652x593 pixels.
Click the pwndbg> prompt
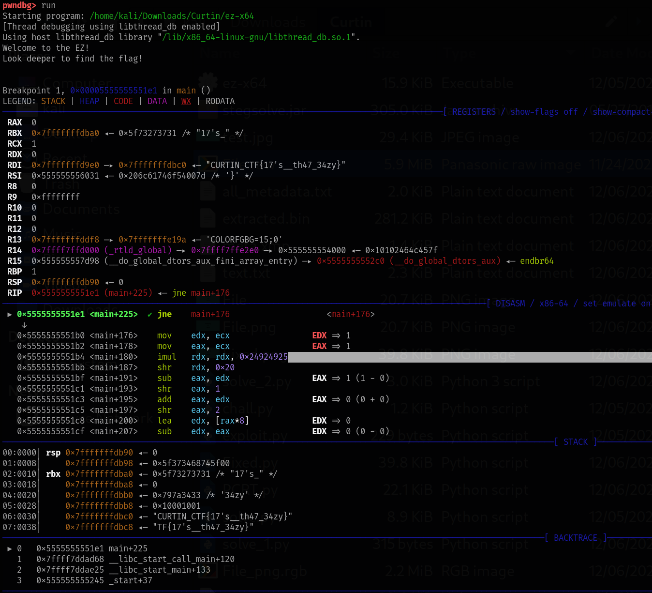pos(19,5)
